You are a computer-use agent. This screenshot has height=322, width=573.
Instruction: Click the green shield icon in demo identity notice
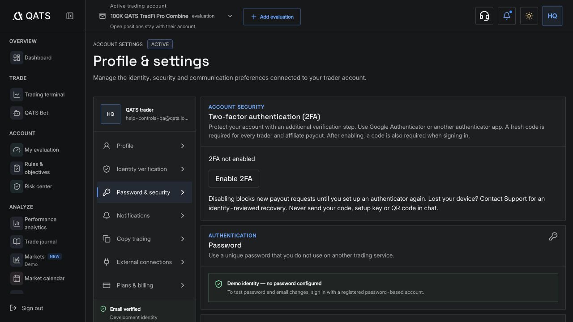click(218, 284)
